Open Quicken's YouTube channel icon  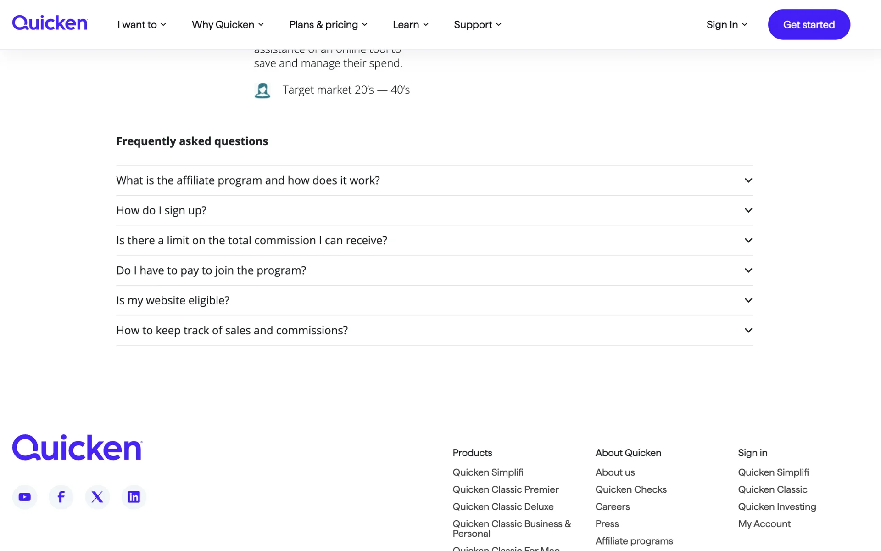[25, 497]
